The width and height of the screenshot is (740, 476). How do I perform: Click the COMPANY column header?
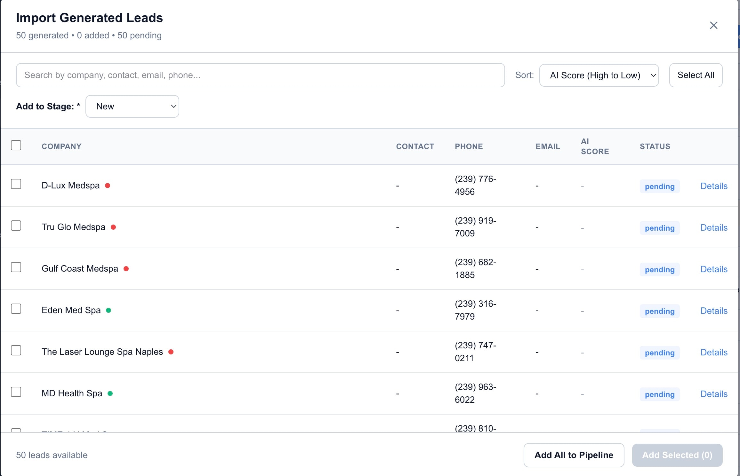pos(61,147)
